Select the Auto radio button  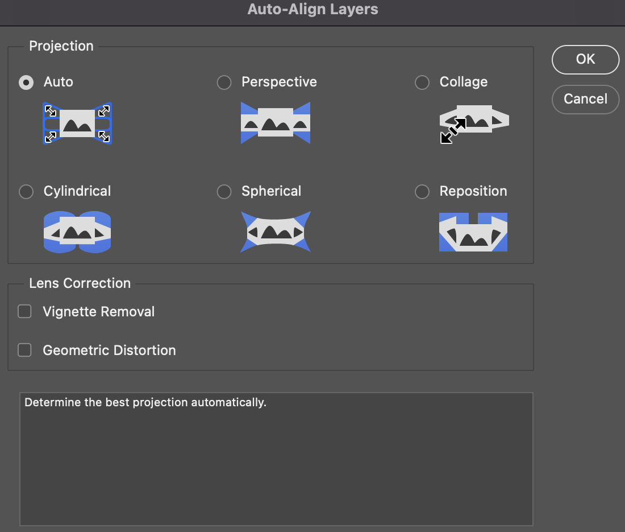(x=26, y=83)
